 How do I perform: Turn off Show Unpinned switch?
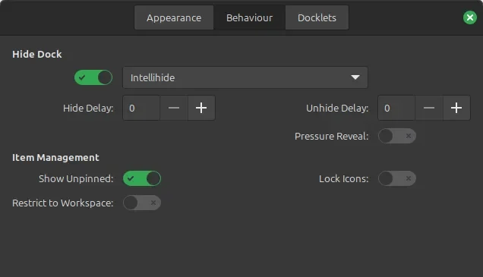(142, 178)
